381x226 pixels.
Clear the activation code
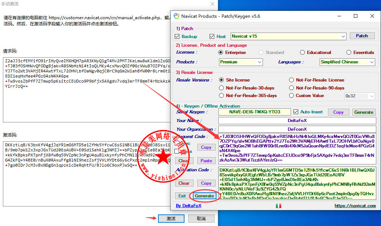tap(184, 183)
